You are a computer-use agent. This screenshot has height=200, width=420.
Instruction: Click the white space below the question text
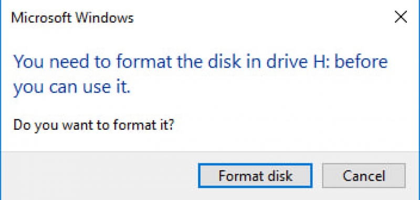click(x=209, y=142)
